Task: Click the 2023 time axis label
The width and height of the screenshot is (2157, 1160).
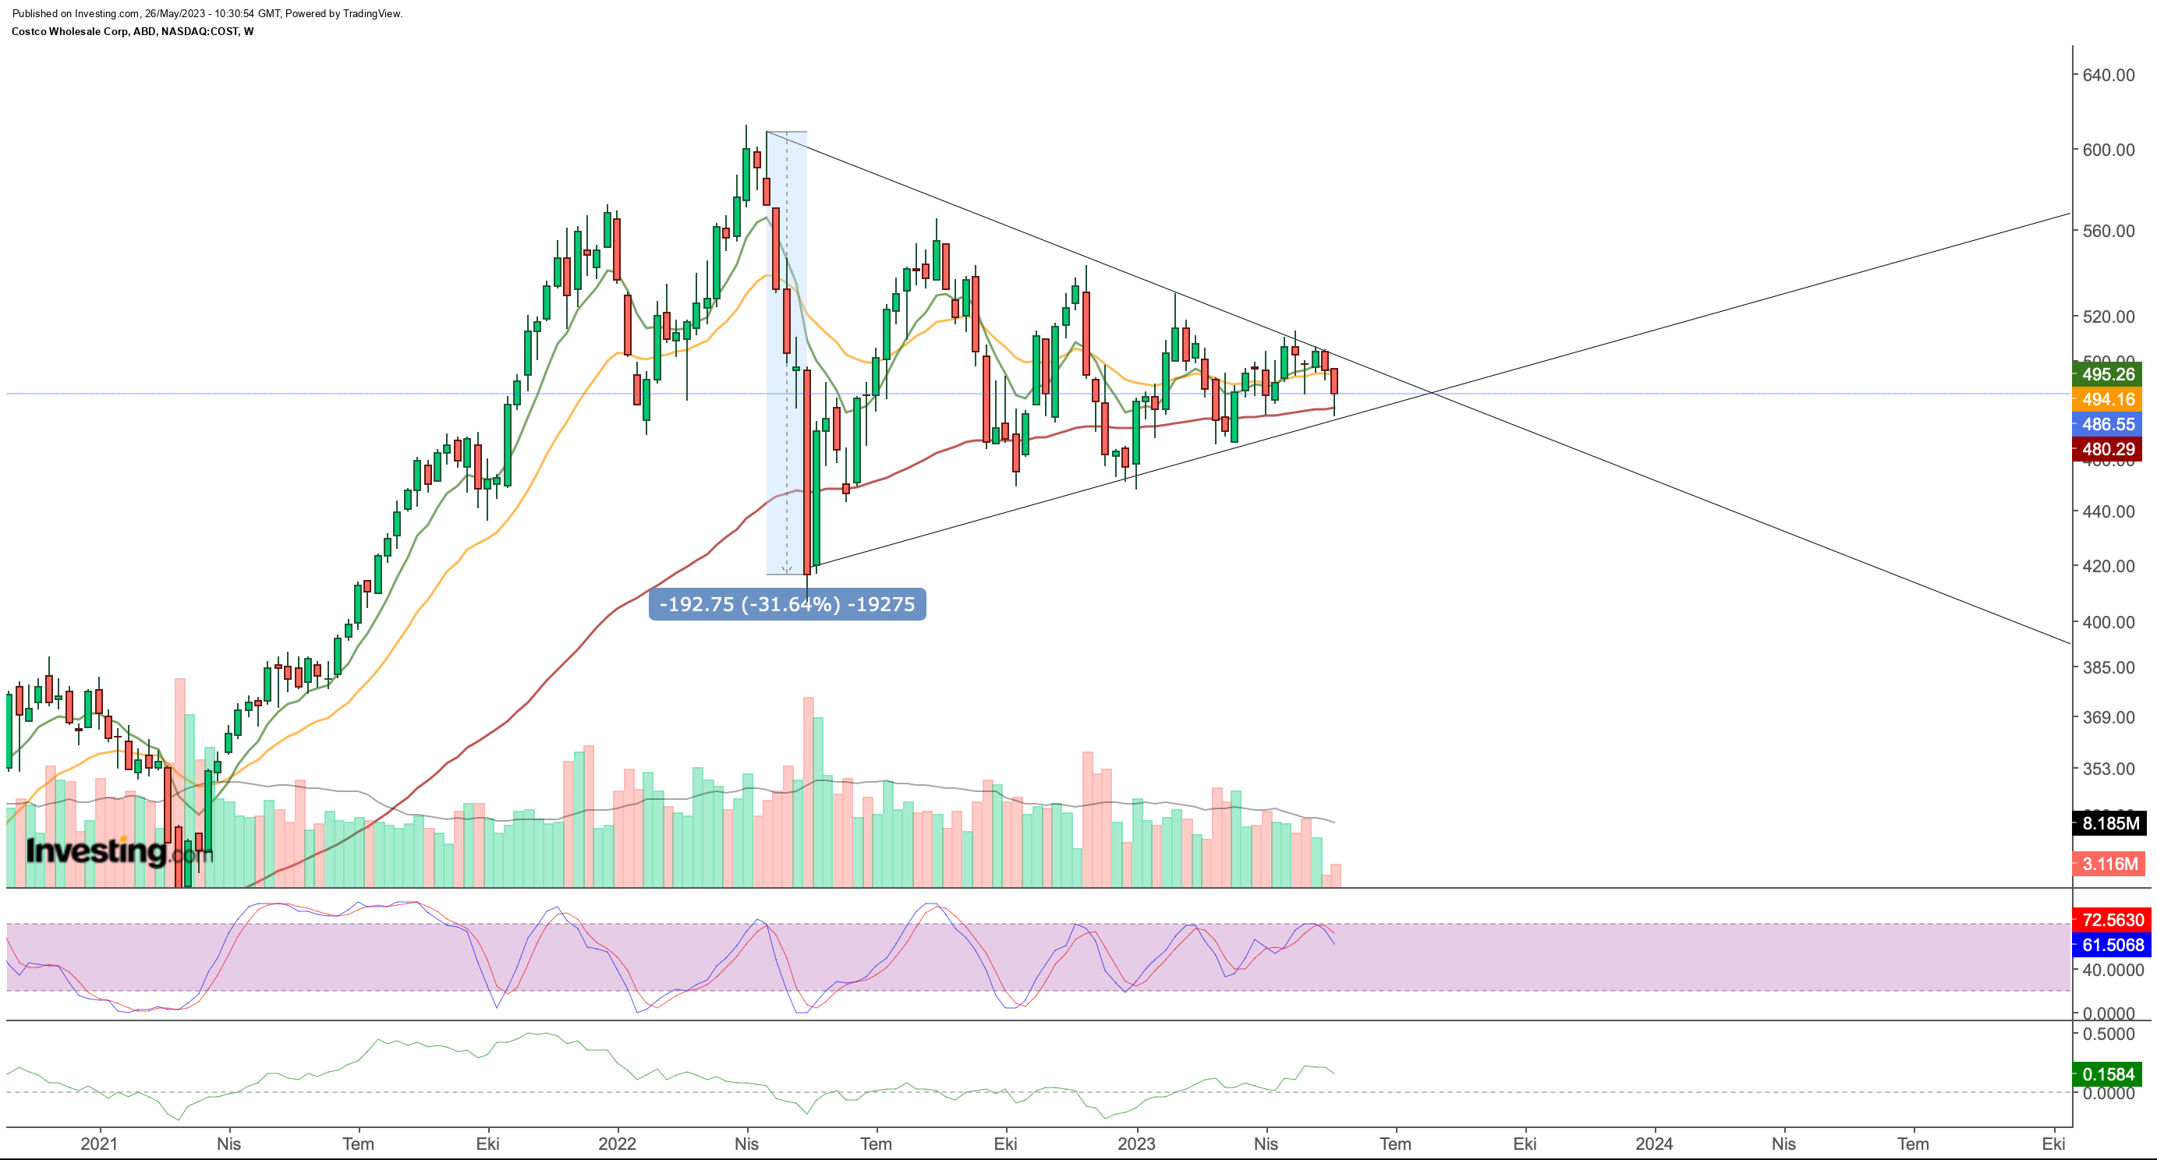Action: tap(1136, 1144)
